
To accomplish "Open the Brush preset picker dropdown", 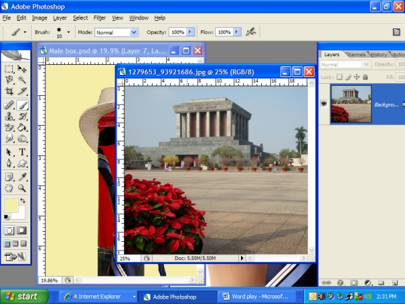I will coord(68,32).
